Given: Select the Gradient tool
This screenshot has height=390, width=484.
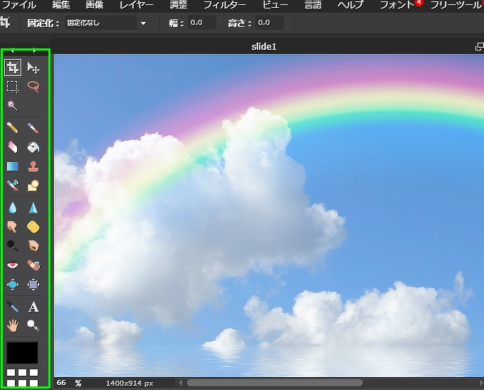Looking at the screenshot, I should pyautogui.click(x=13, y=167).
